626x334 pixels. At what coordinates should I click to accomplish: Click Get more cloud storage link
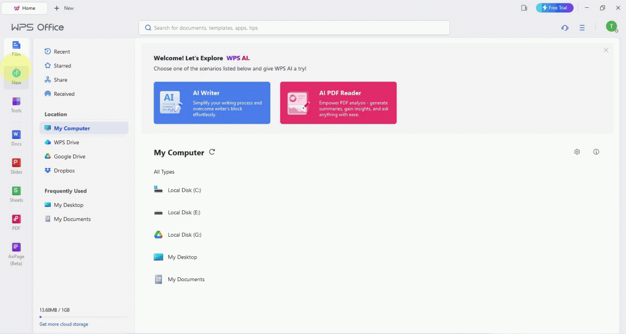coord(64,324)
